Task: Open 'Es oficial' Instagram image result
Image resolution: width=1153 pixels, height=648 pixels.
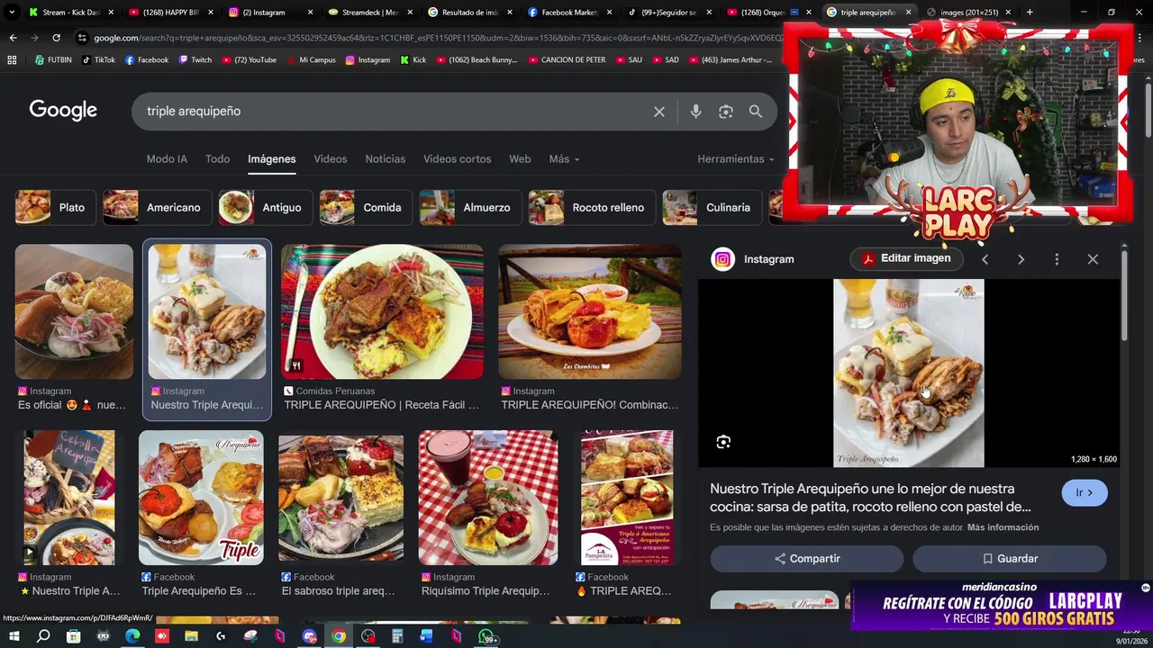Action: [x=74, y=311]
